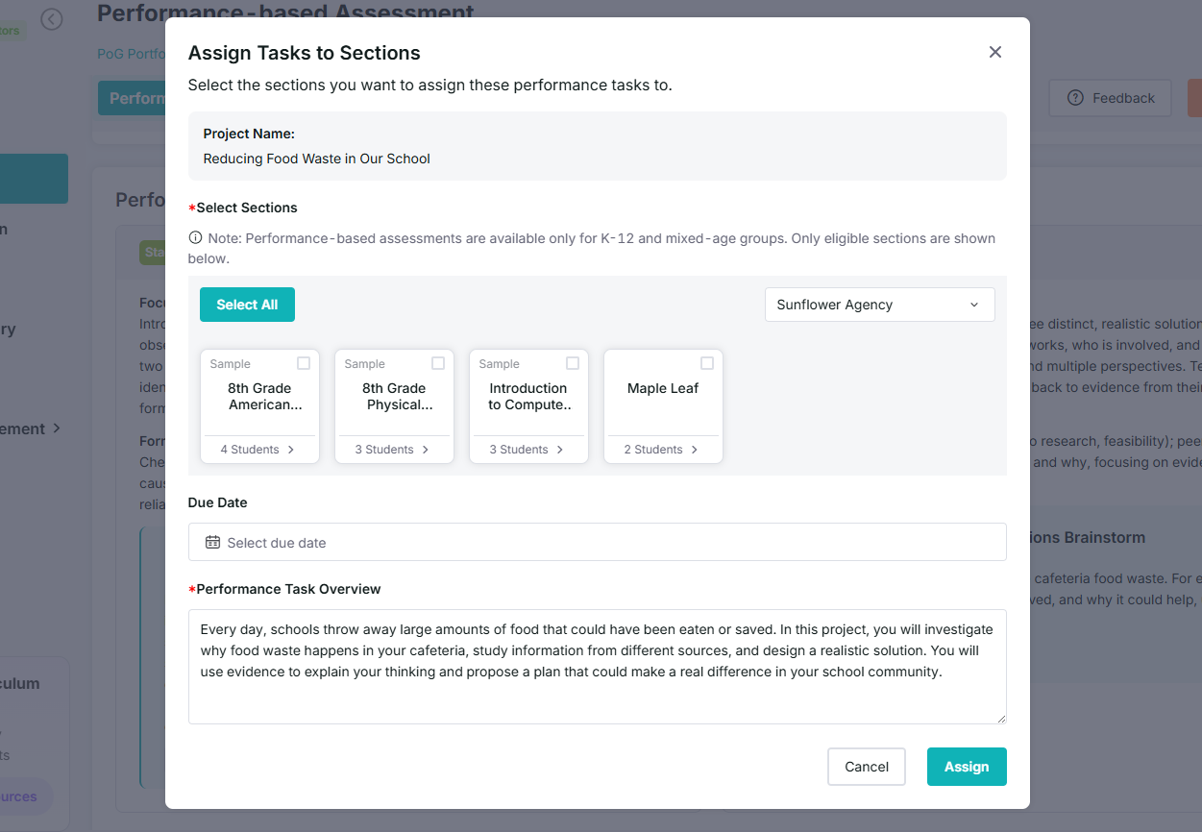Click the sidebar collapse arrow icon

pos(52,19)
